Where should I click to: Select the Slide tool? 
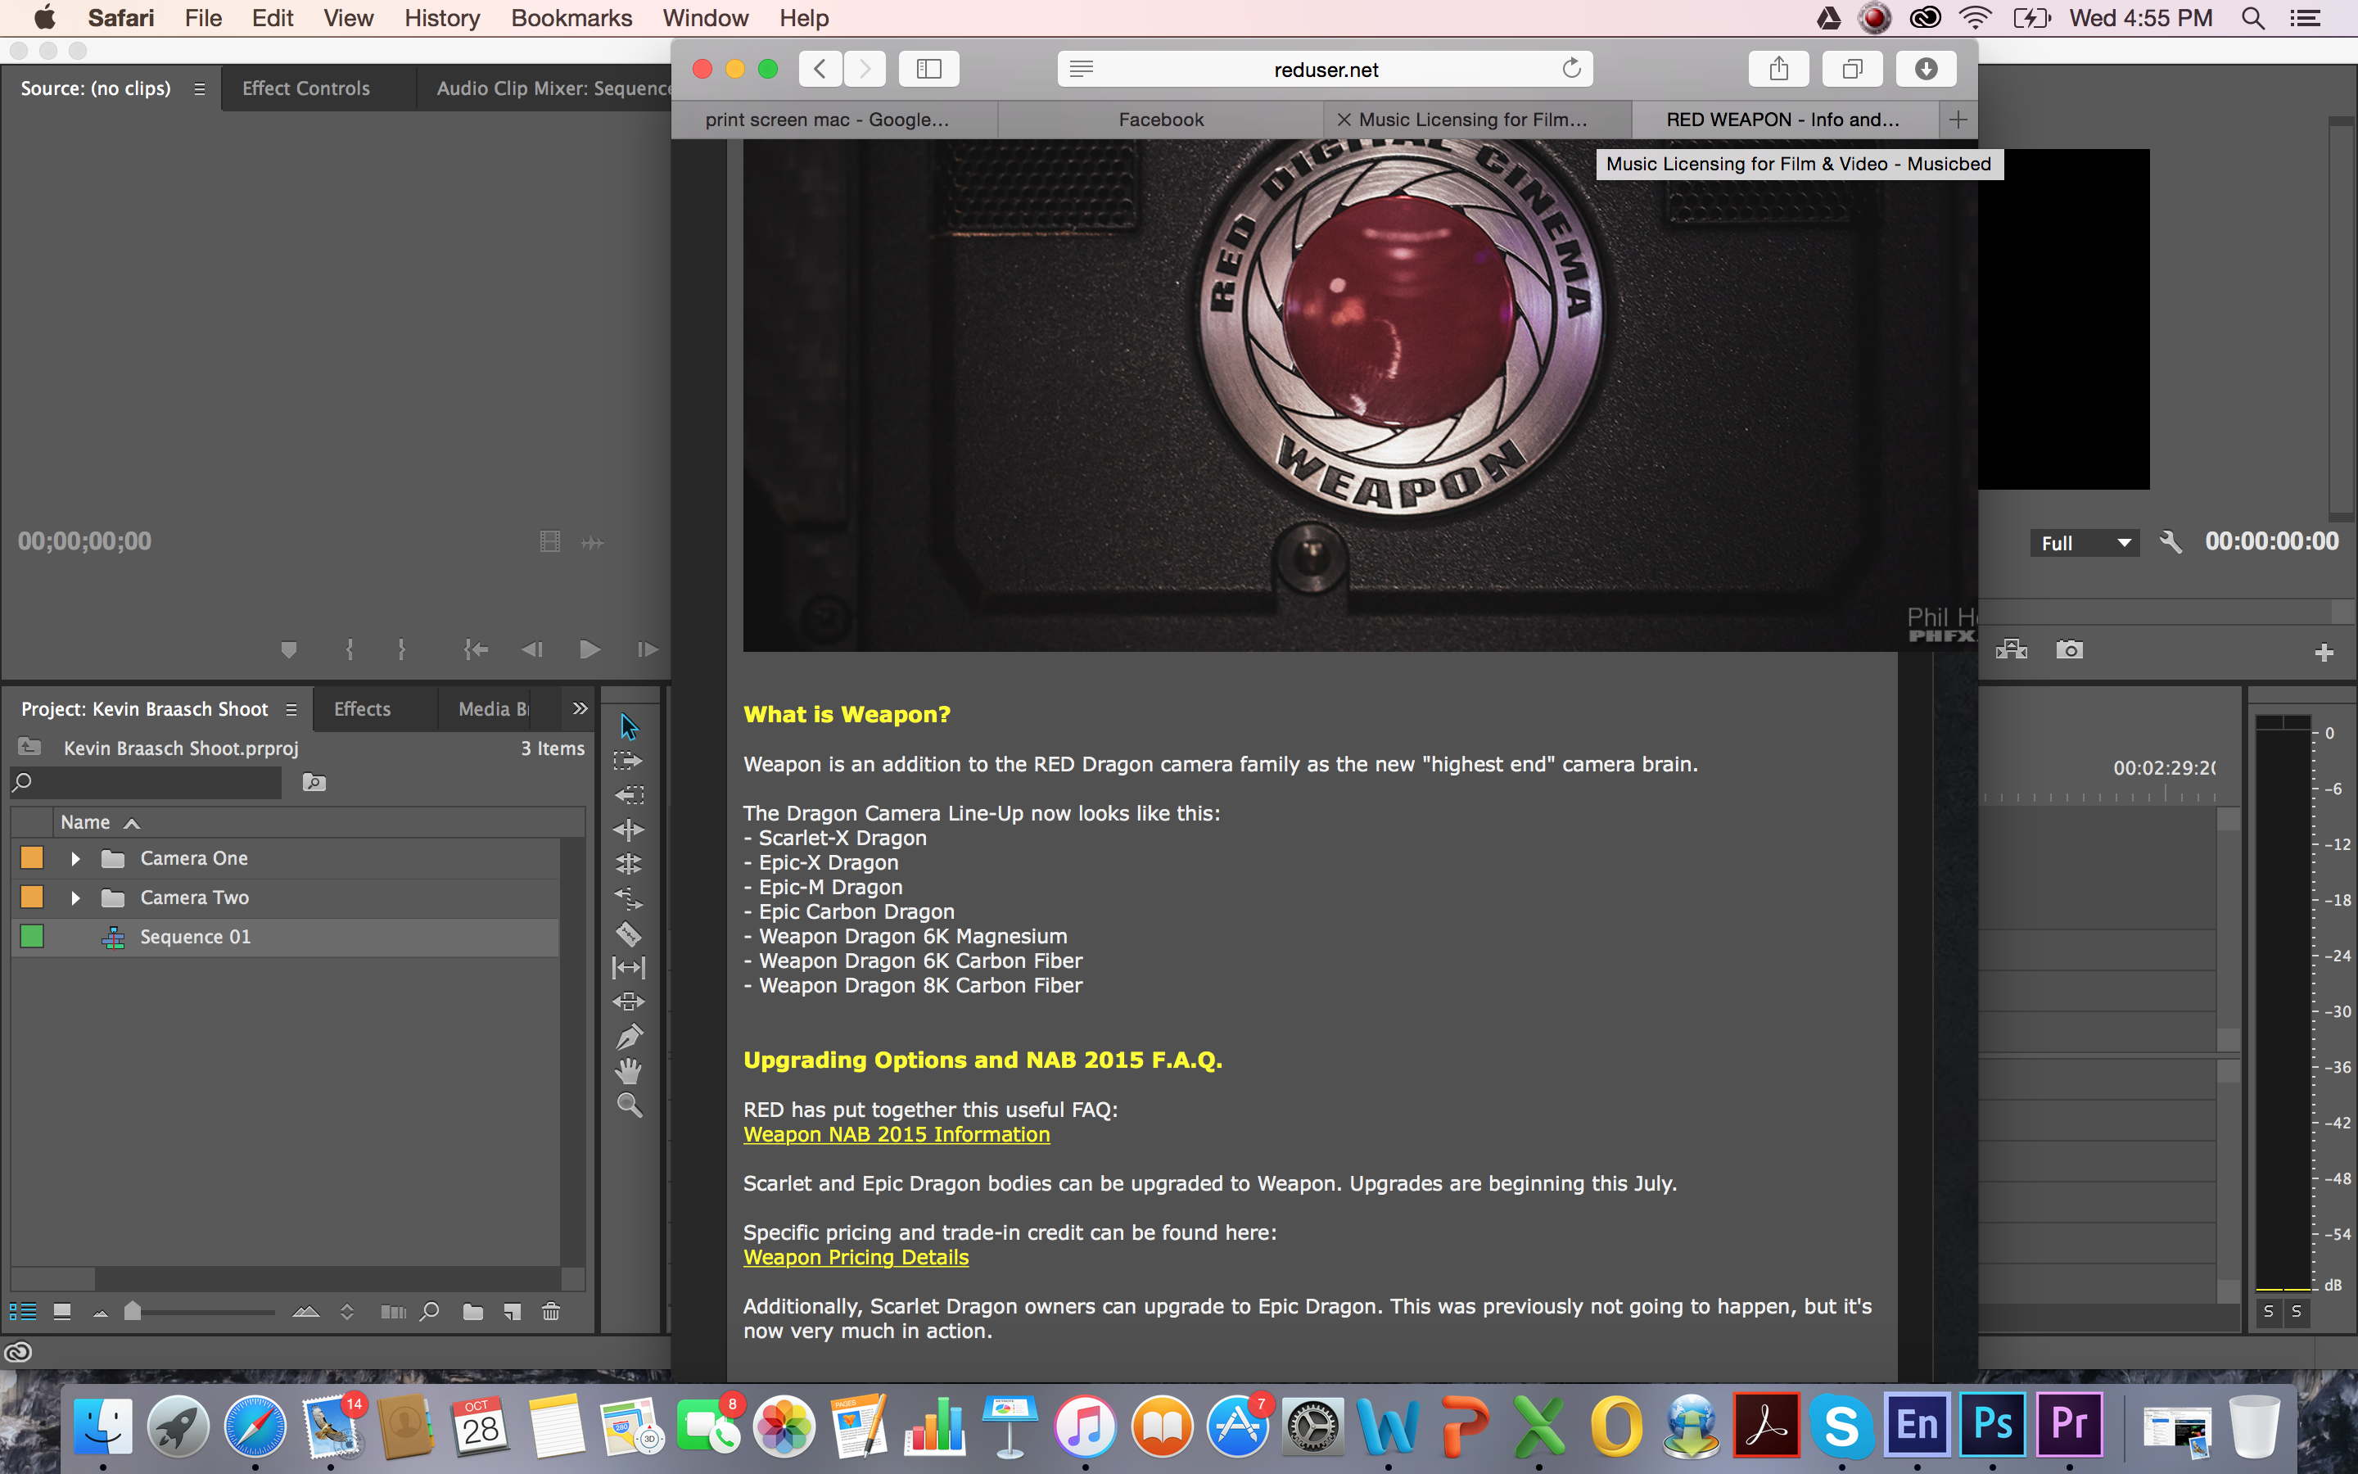pos(629,1002)
